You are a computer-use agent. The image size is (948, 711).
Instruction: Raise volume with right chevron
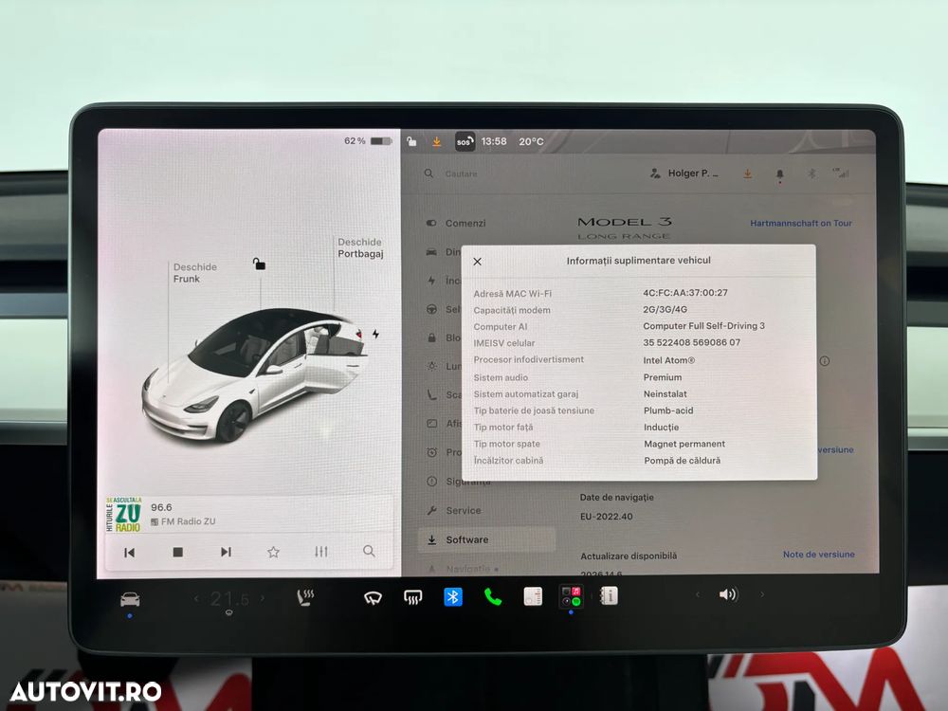click(x=762, y=595)
